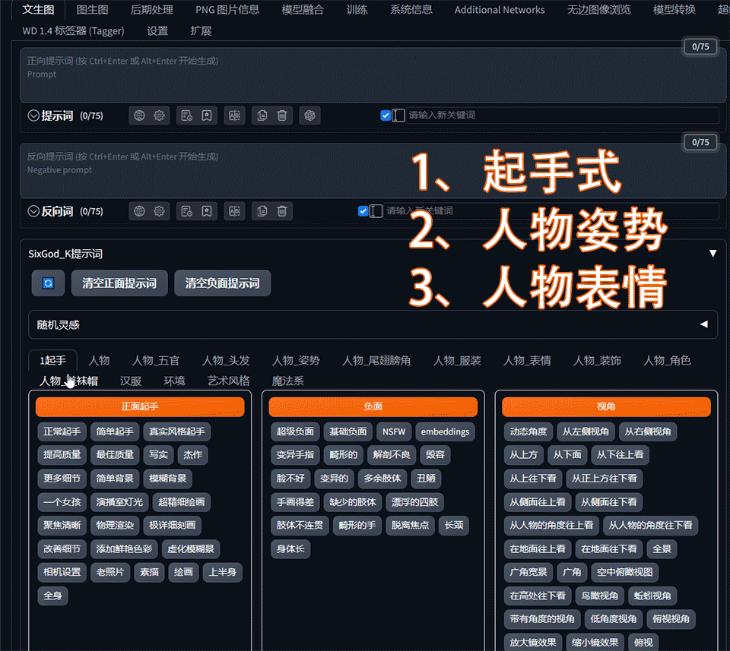Click the globe language icon in 反向词 toolbar
The width and height of the screenshot is (730, 651).
139,211
